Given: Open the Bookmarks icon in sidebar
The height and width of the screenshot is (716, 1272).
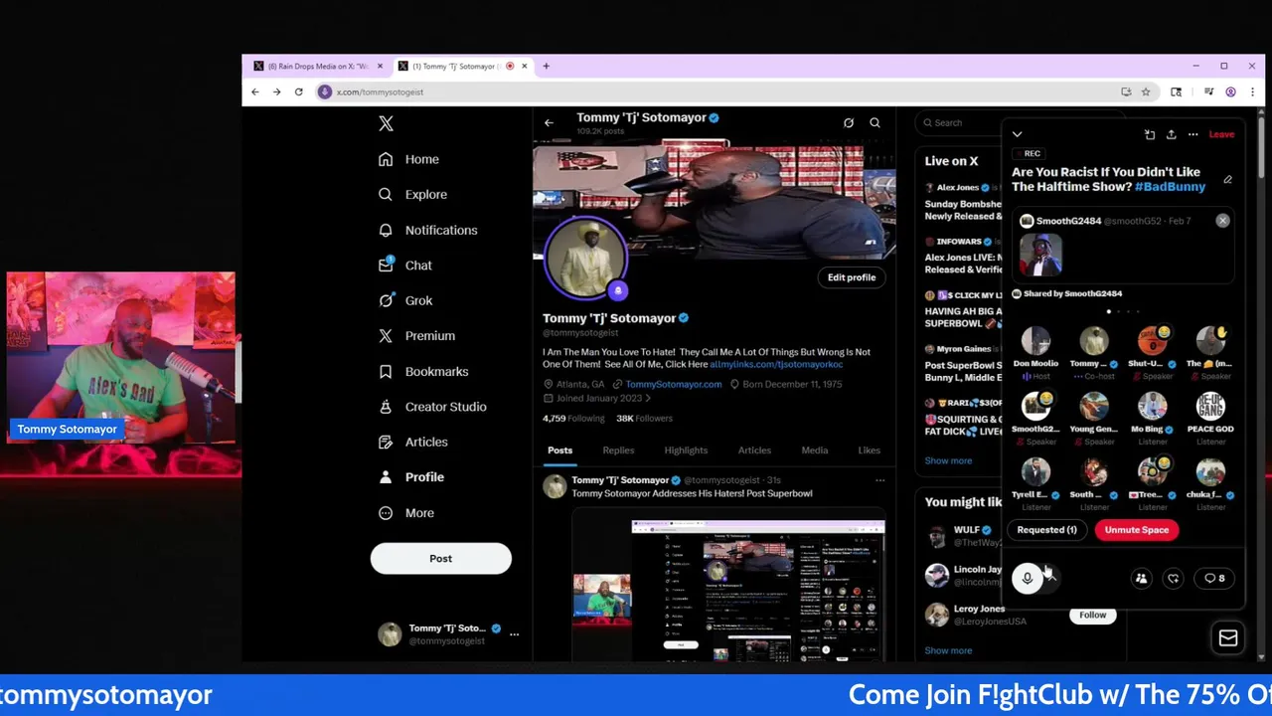Looking at the screenshot, I should [386, 371].
